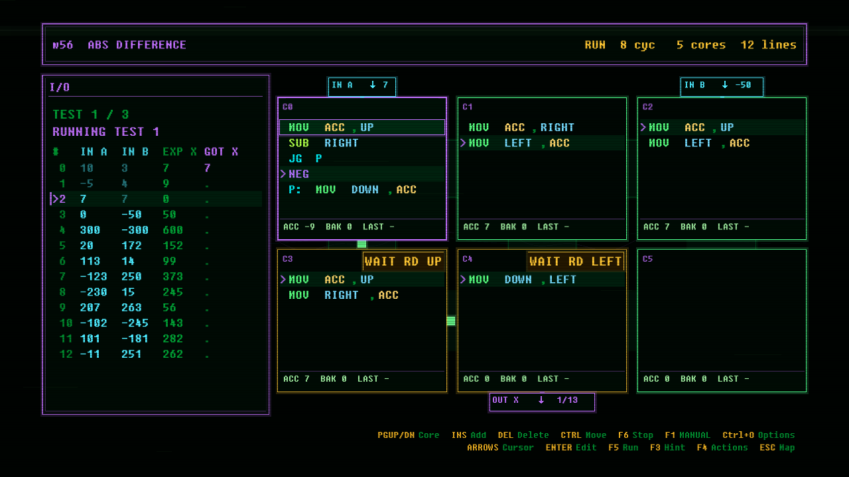This screenshot has height=477, width=849.
Task: Click the 8 cyc cycle counter
Action: [x=637, y=45]
